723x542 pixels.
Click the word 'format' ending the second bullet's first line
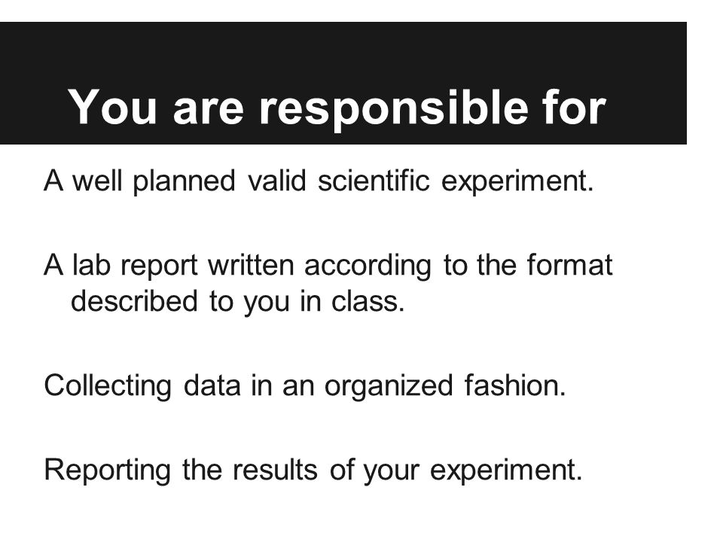tap(570, 265)
